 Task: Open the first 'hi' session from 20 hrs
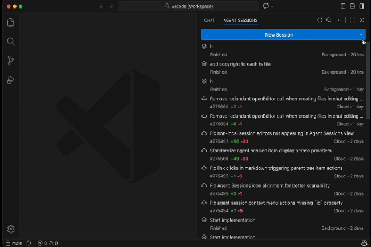coord(284,51)
